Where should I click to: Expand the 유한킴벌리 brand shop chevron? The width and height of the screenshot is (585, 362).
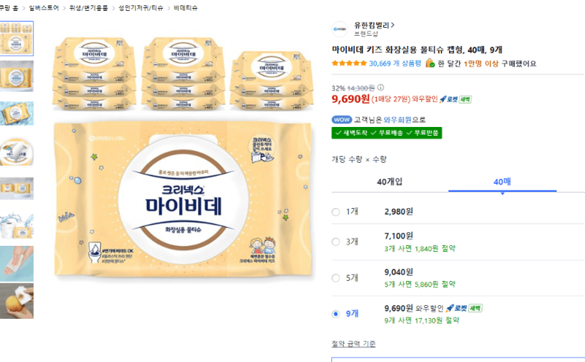pos(393,25)
